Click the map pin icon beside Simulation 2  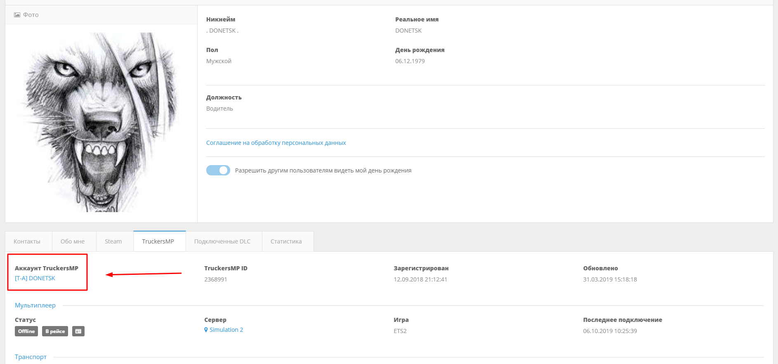click(x=206, y=330)
